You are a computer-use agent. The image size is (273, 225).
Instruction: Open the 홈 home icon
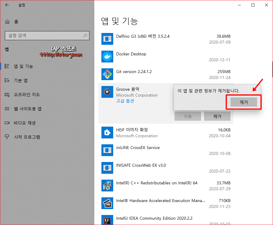7,22
